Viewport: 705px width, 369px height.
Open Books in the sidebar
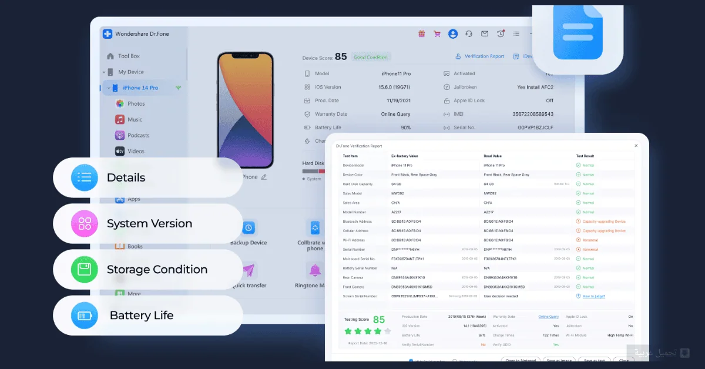click(135, 247)
